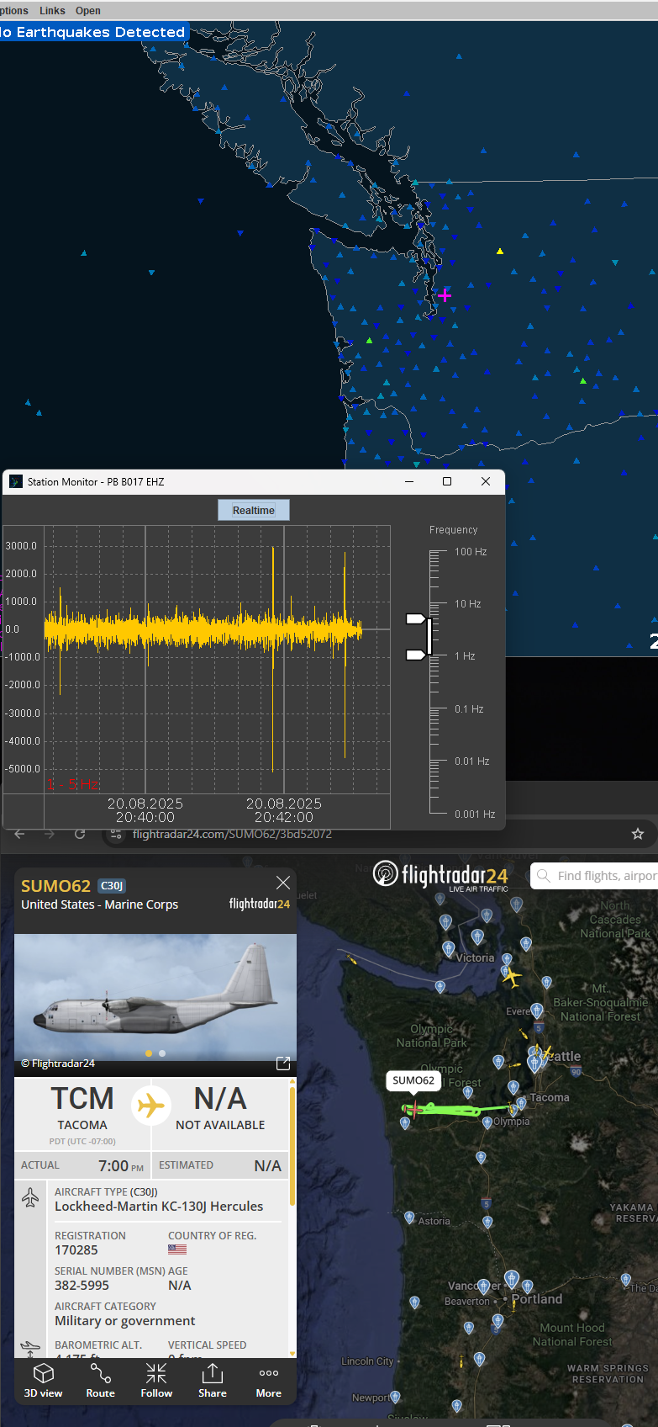Click the upper frequency filter slider handle
The height and width of the screenshot is (1427, 658).
click(417, 618)
